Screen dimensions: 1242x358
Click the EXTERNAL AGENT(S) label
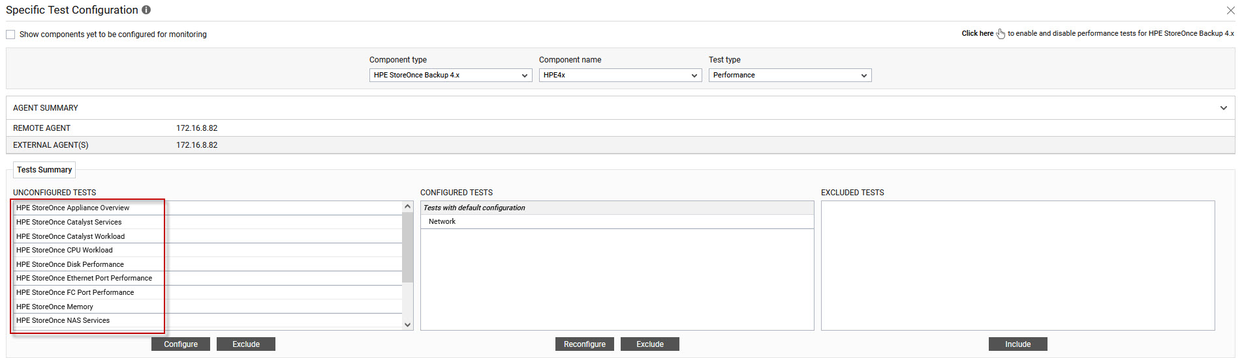[x=51, y=145]
